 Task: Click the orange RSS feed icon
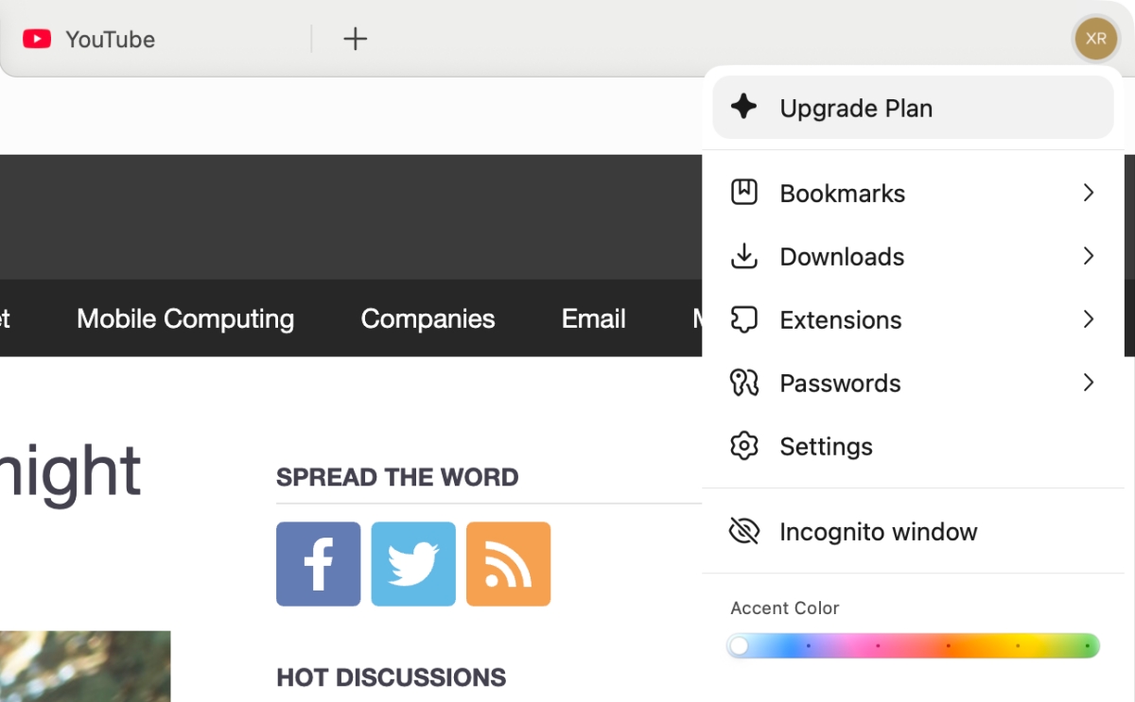point(508,564)
